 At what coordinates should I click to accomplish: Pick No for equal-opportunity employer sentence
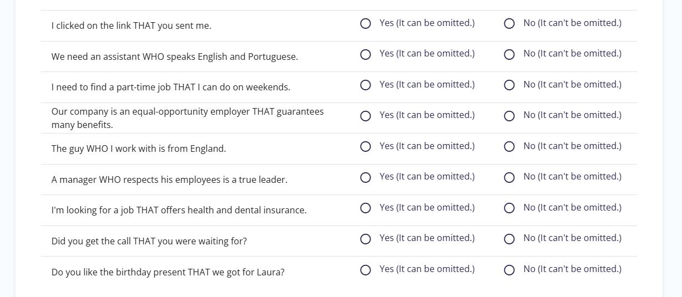click(510, 116)
